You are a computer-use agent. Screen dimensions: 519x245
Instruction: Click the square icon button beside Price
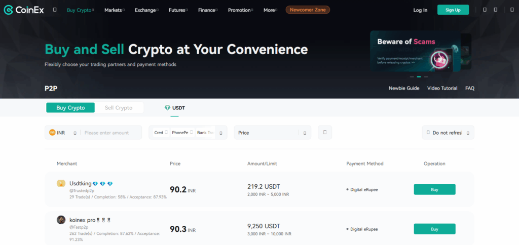pos(325,132)
